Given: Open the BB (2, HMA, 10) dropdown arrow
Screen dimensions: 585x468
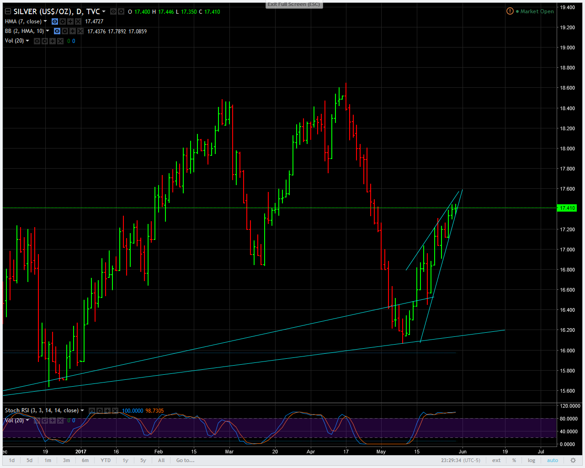Looking at the screenshot, I should click(x=48, y=31).
